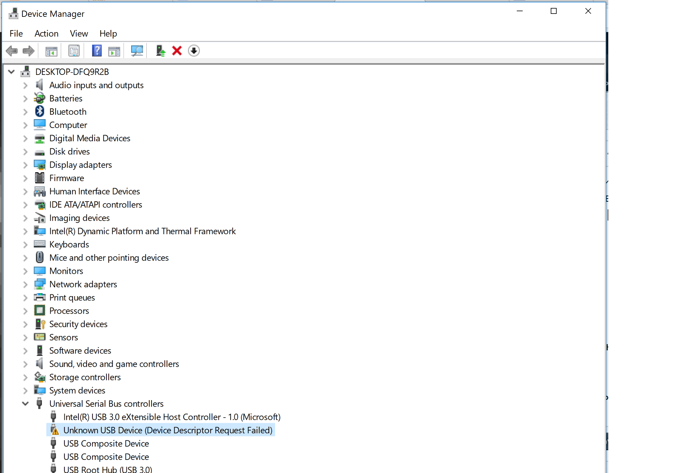This screenshot has height=473, width=680.
Task: Click the Back arrow toolbar icon
Action: 12,51
